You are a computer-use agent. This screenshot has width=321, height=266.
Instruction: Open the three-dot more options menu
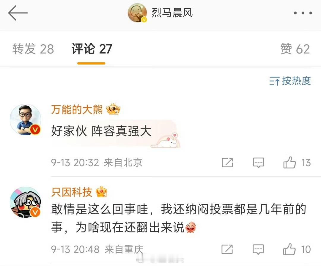coord(303,13)
